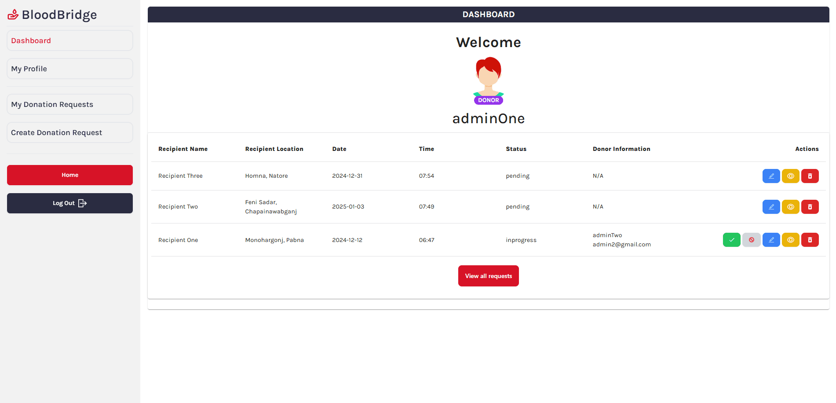This screenshot has height=403, width=836.
Task: View details of Recipient Two request
Action: pos(790,207)
